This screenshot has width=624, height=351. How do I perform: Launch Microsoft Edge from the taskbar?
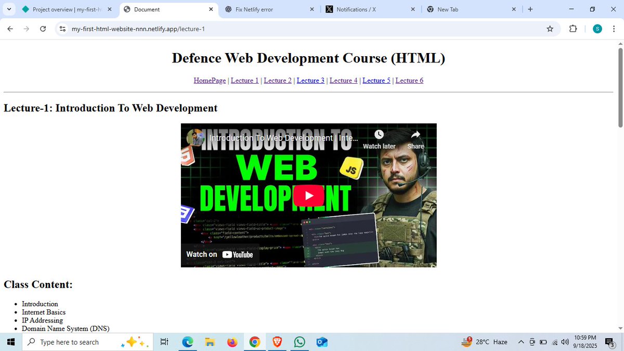pyautogui.click(x=187, y=342)
